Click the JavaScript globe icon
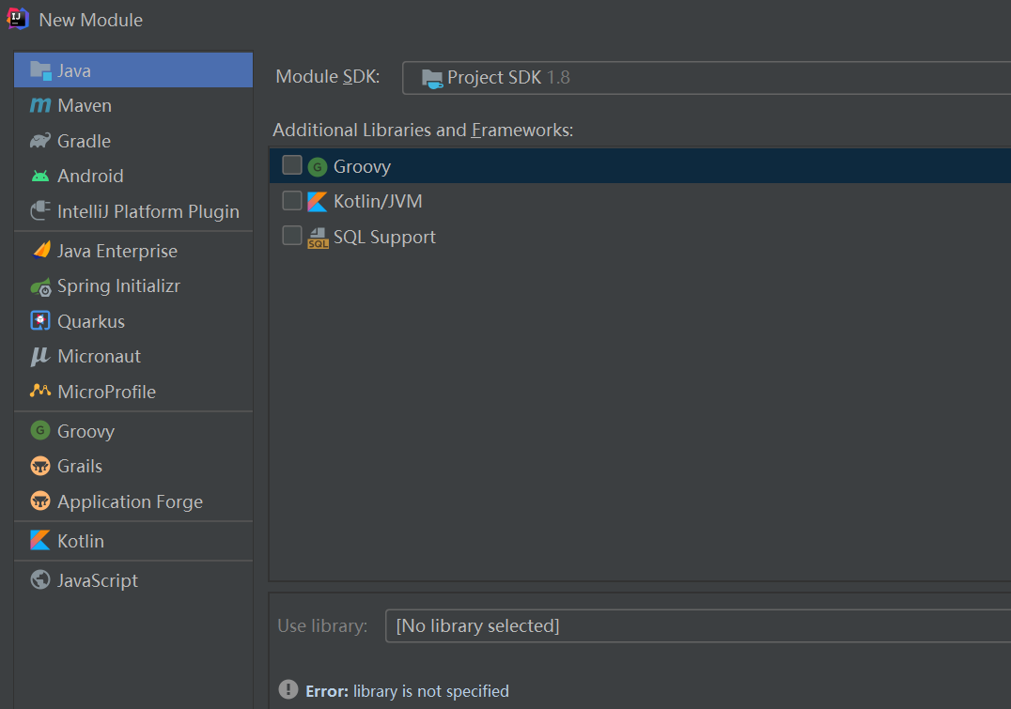Screen dimensions: 1011x709 click(40, 579)
